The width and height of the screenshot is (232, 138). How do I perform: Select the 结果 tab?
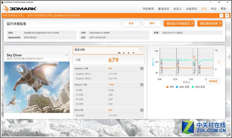(204, 9)
